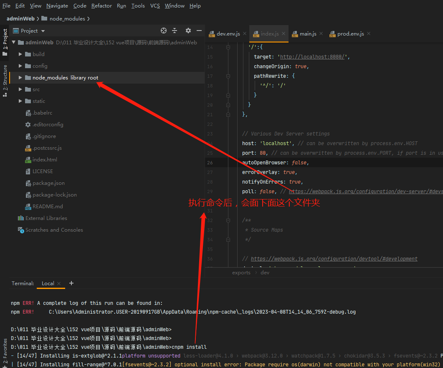Click code fold marker on line 17
443x368 pixels.
228,76
